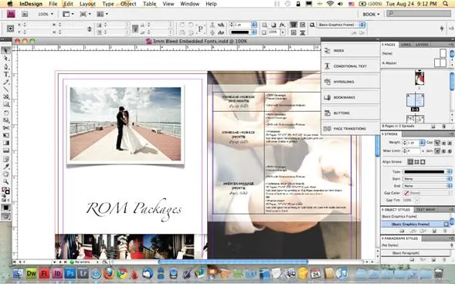
Task: Open Dreamweaver from the Dock
Action: point(32,273)
